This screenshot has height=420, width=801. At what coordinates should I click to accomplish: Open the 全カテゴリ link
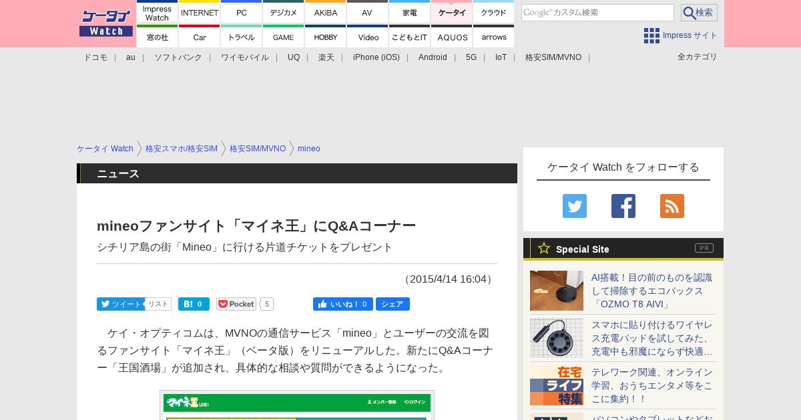(697, 57)
